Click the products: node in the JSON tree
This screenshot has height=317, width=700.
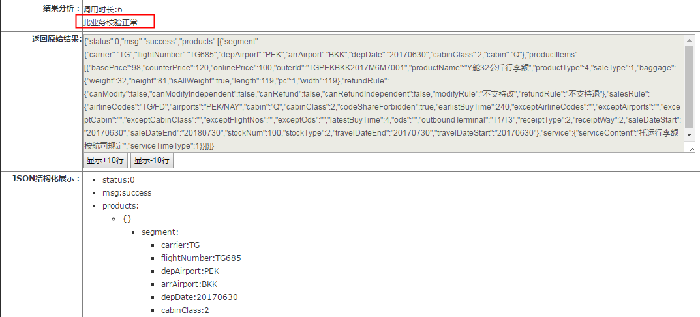click(121, 206)
